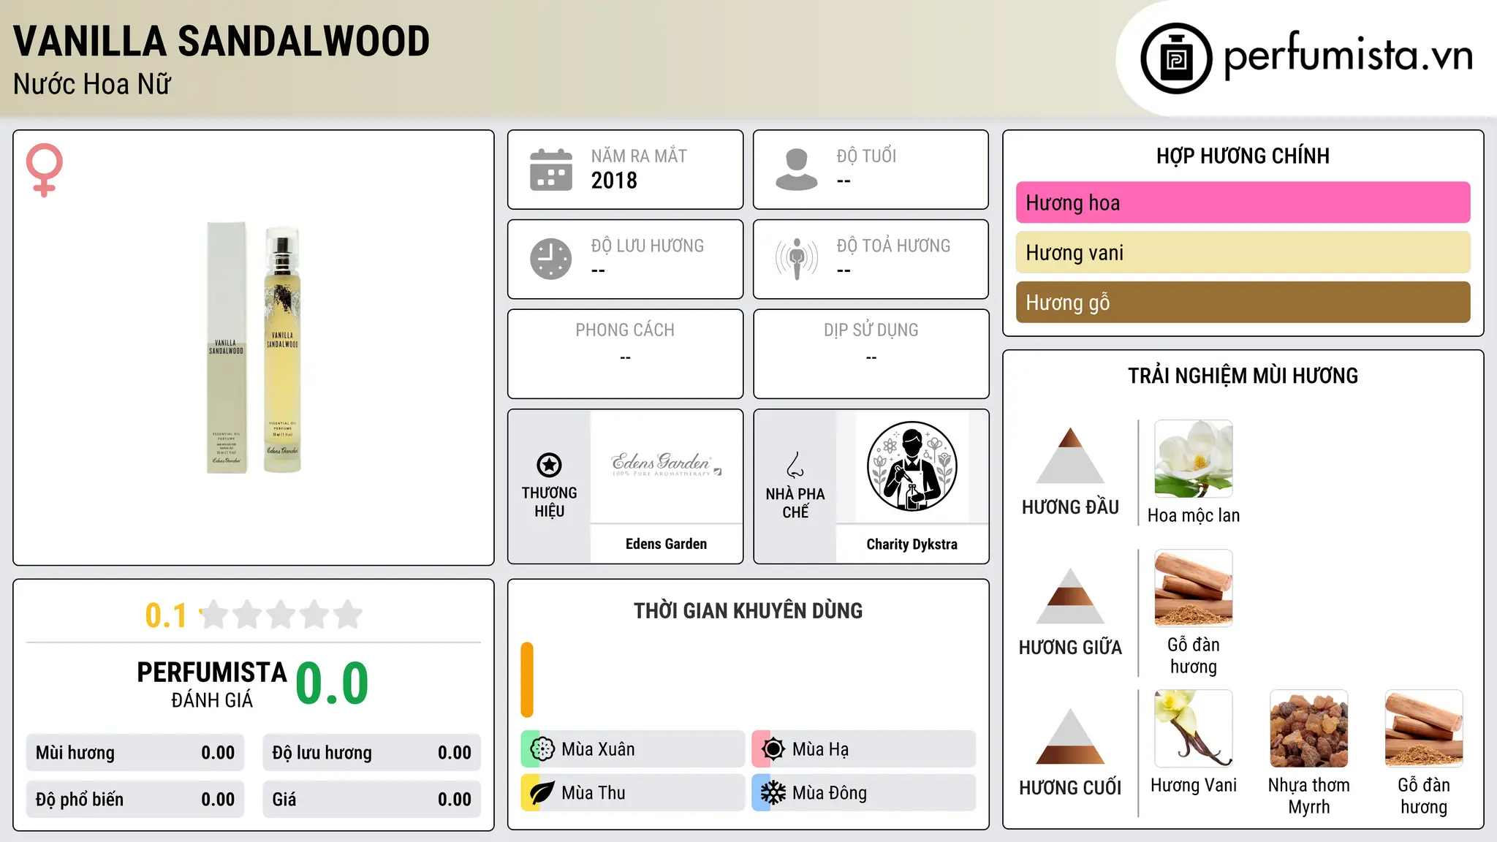Click the Hợp hương chính heading

click(x=1243, y=156)
